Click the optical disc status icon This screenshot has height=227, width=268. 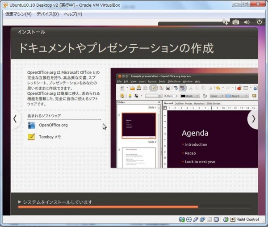click(x=188, y=219)
